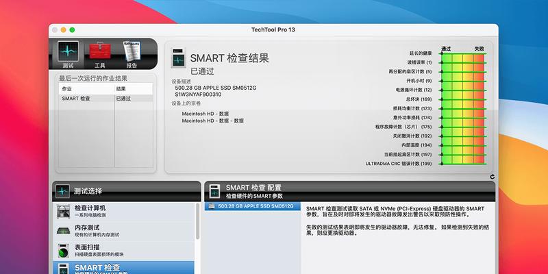Click the 通过 gauge heading
Screen dimensions: 548x274
[x=446, y=49]
